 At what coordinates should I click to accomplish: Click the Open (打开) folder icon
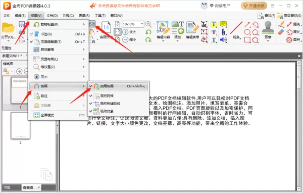tap(8, 28)
